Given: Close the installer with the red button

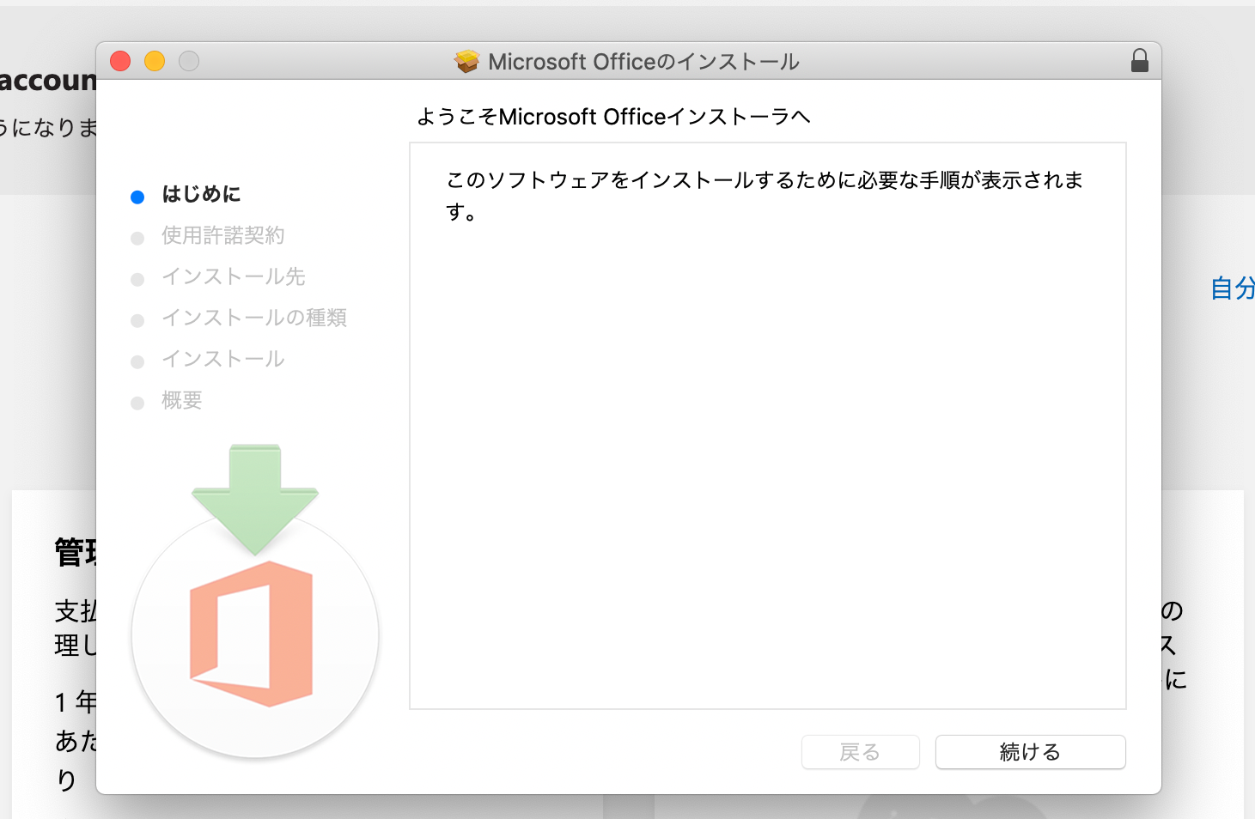Looking at the screenshot, I should click(x=120, y=61).
